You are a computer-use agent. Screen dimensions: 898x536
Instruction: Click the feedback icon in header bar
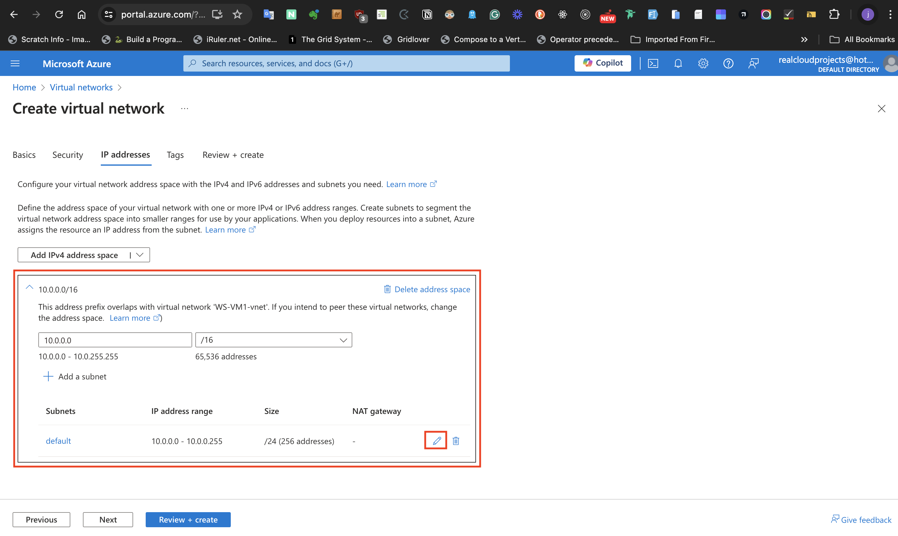753,64
